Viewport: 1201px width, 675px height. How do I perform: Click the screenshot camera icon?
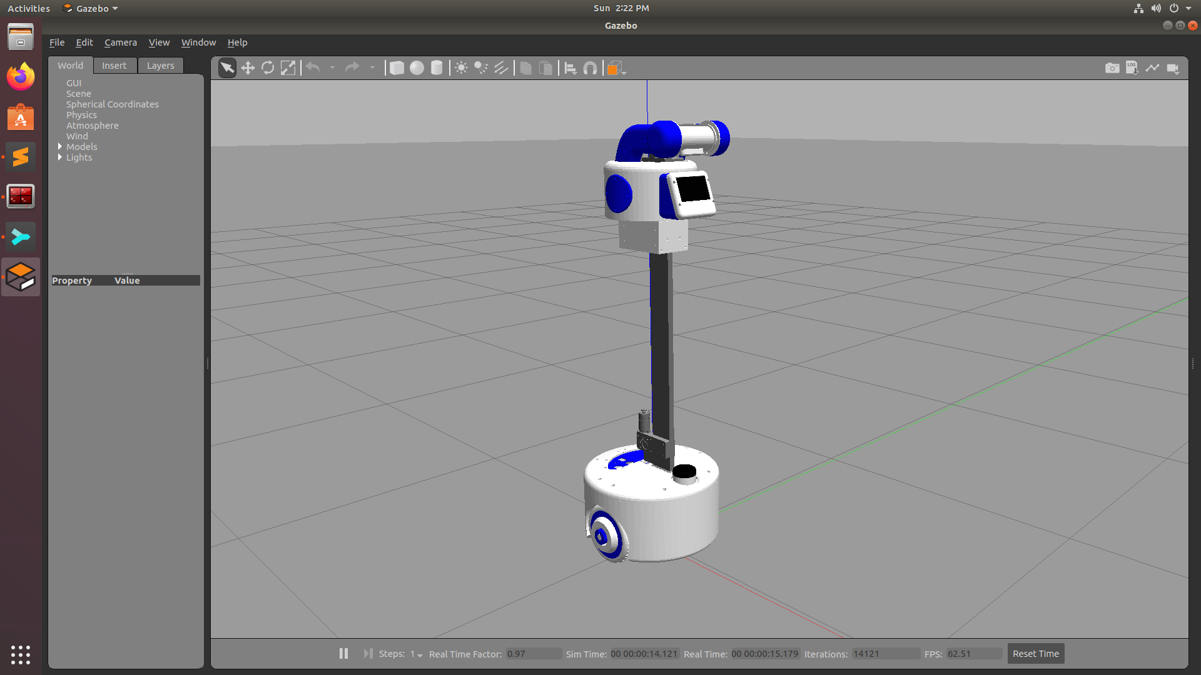[1112, 68]
